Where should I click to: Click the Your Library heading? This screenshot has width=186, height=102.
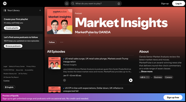click(x=14, y=10)
